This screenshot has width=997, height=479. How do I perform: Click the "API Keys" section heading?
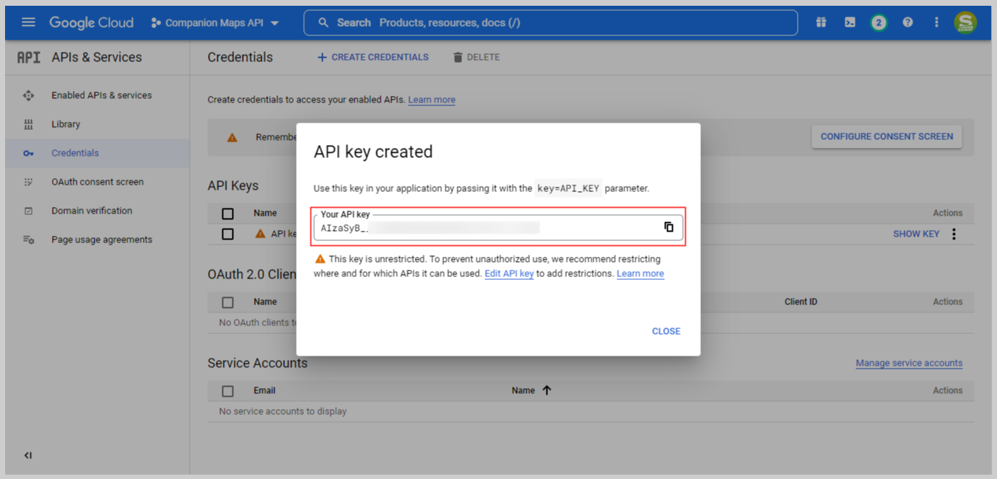233,185
